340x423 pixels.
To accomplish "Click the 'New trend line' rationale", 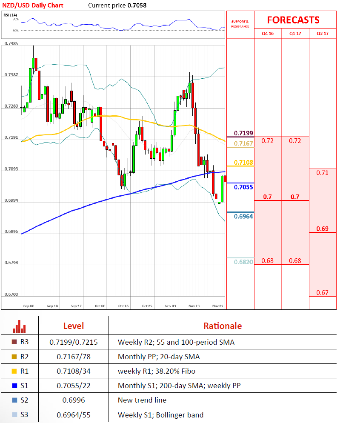I will [x=142, y=400].
